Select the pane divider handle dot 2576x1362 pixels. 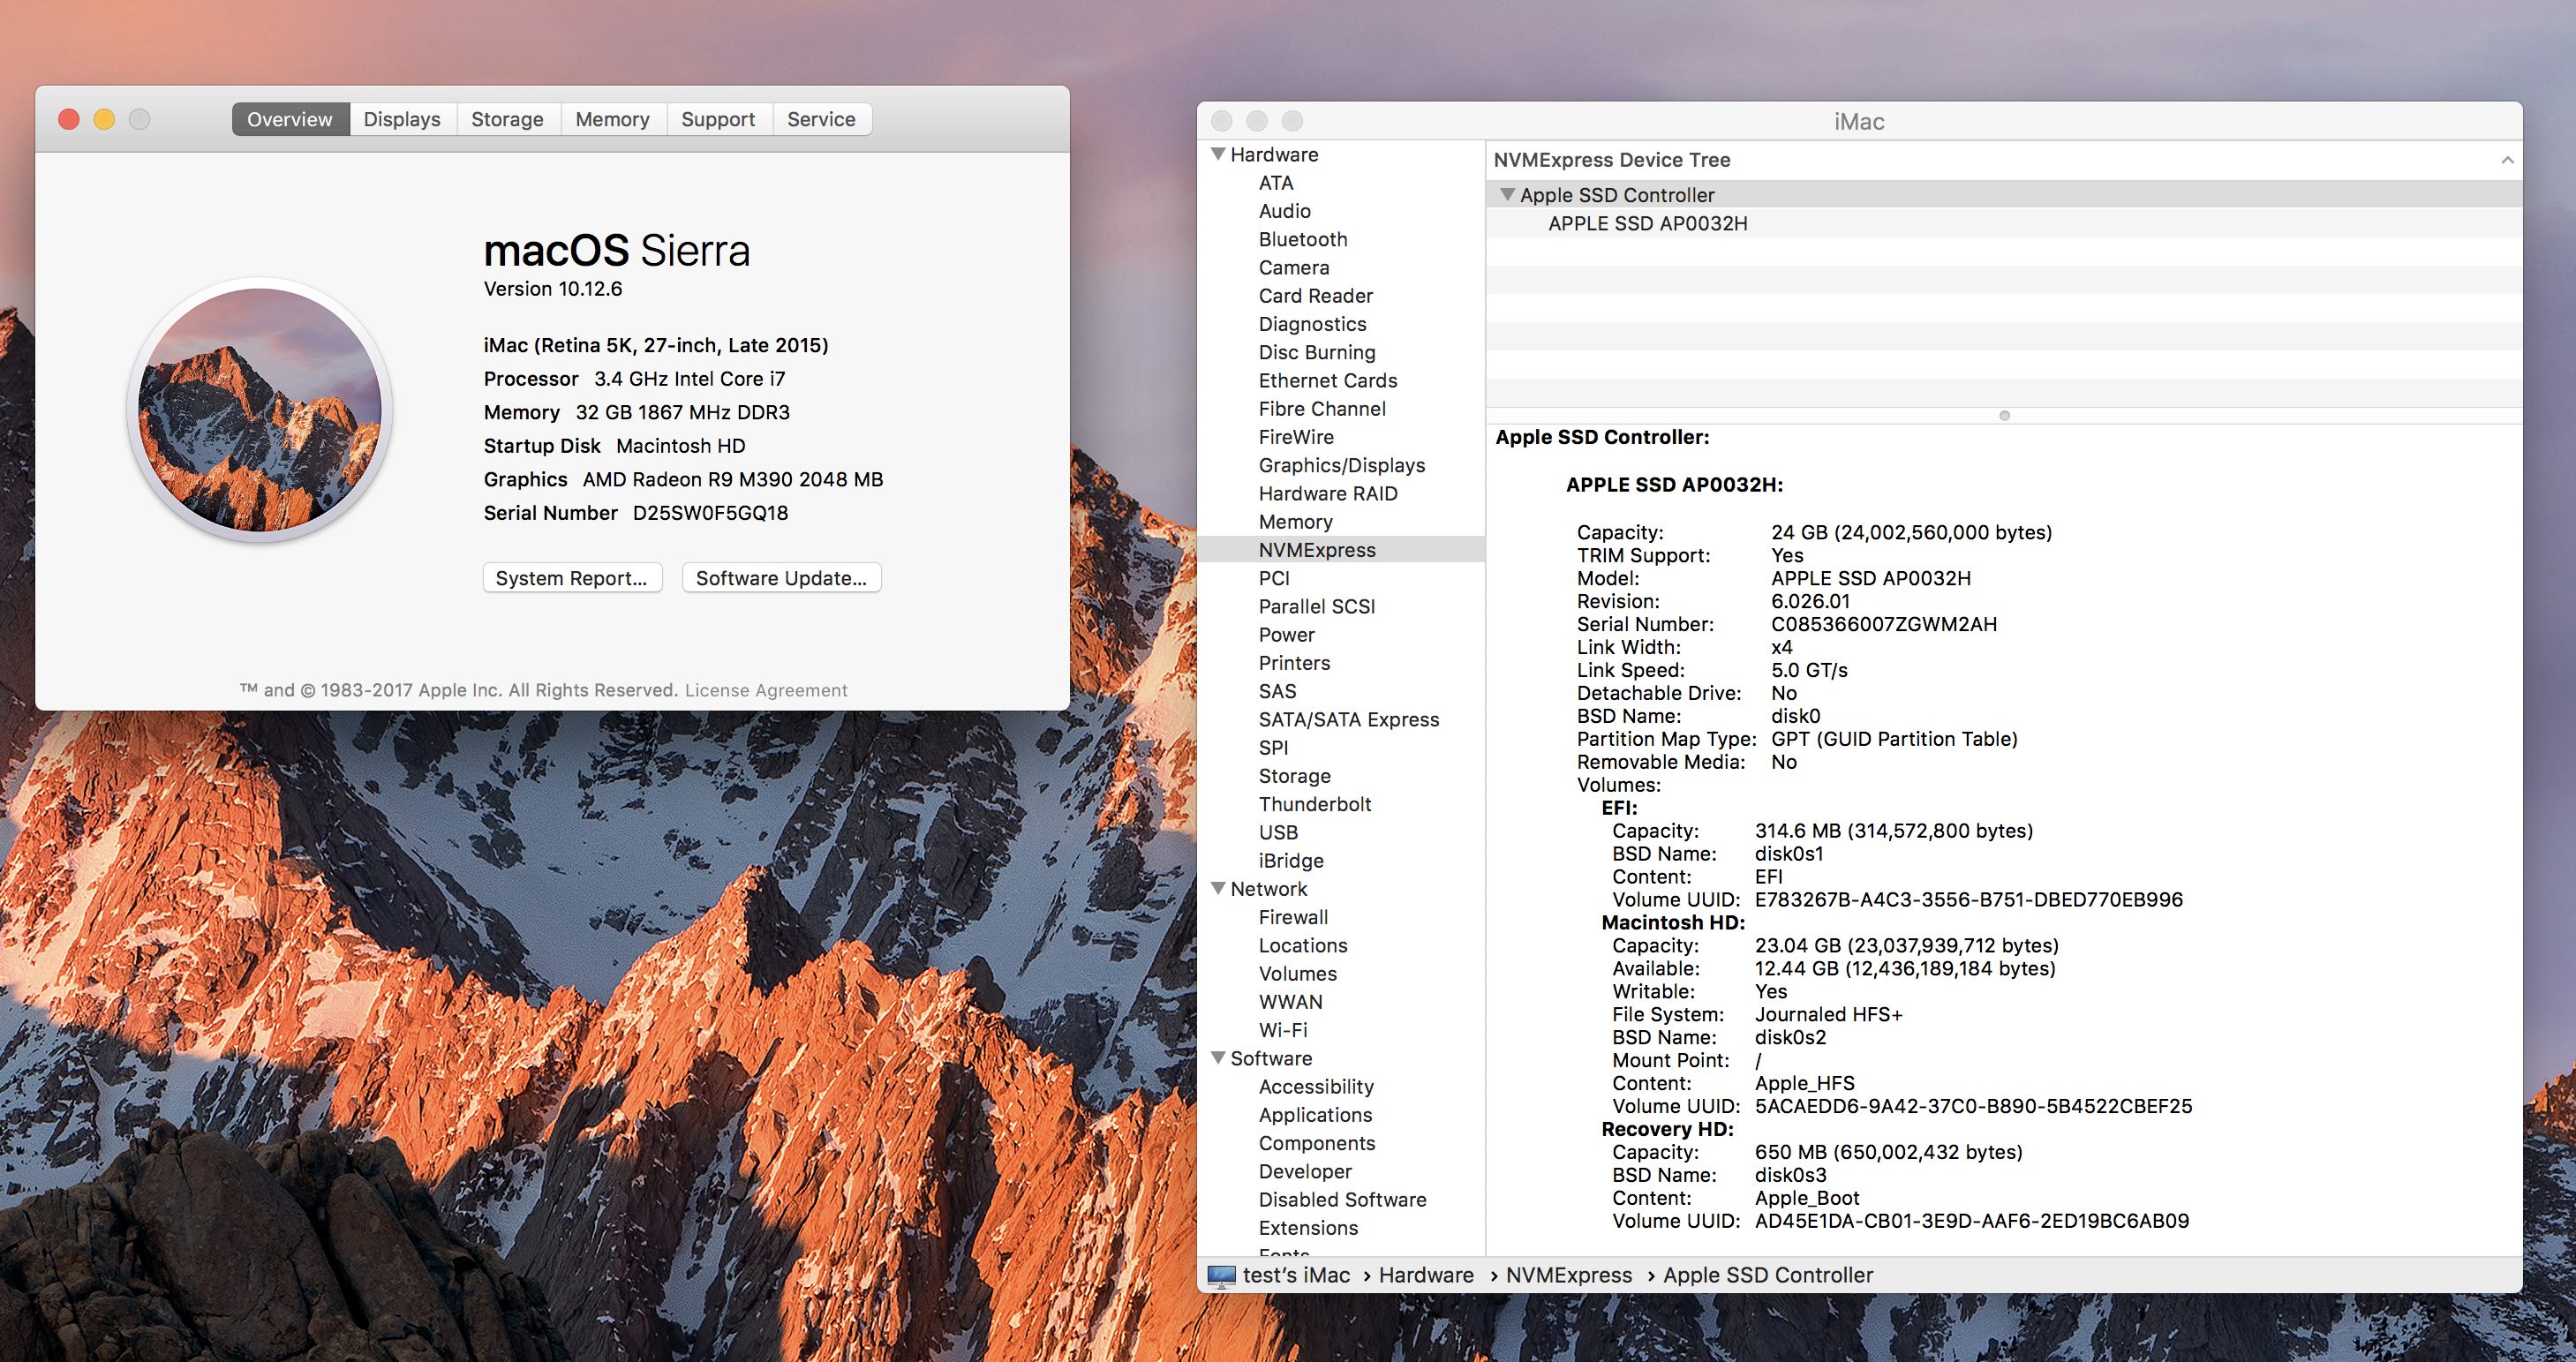2004,415
